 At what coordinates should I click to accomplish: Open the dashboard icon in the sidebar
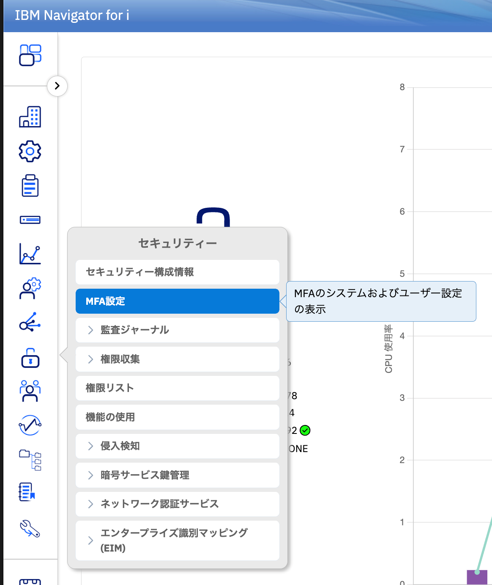pos(30,55)
